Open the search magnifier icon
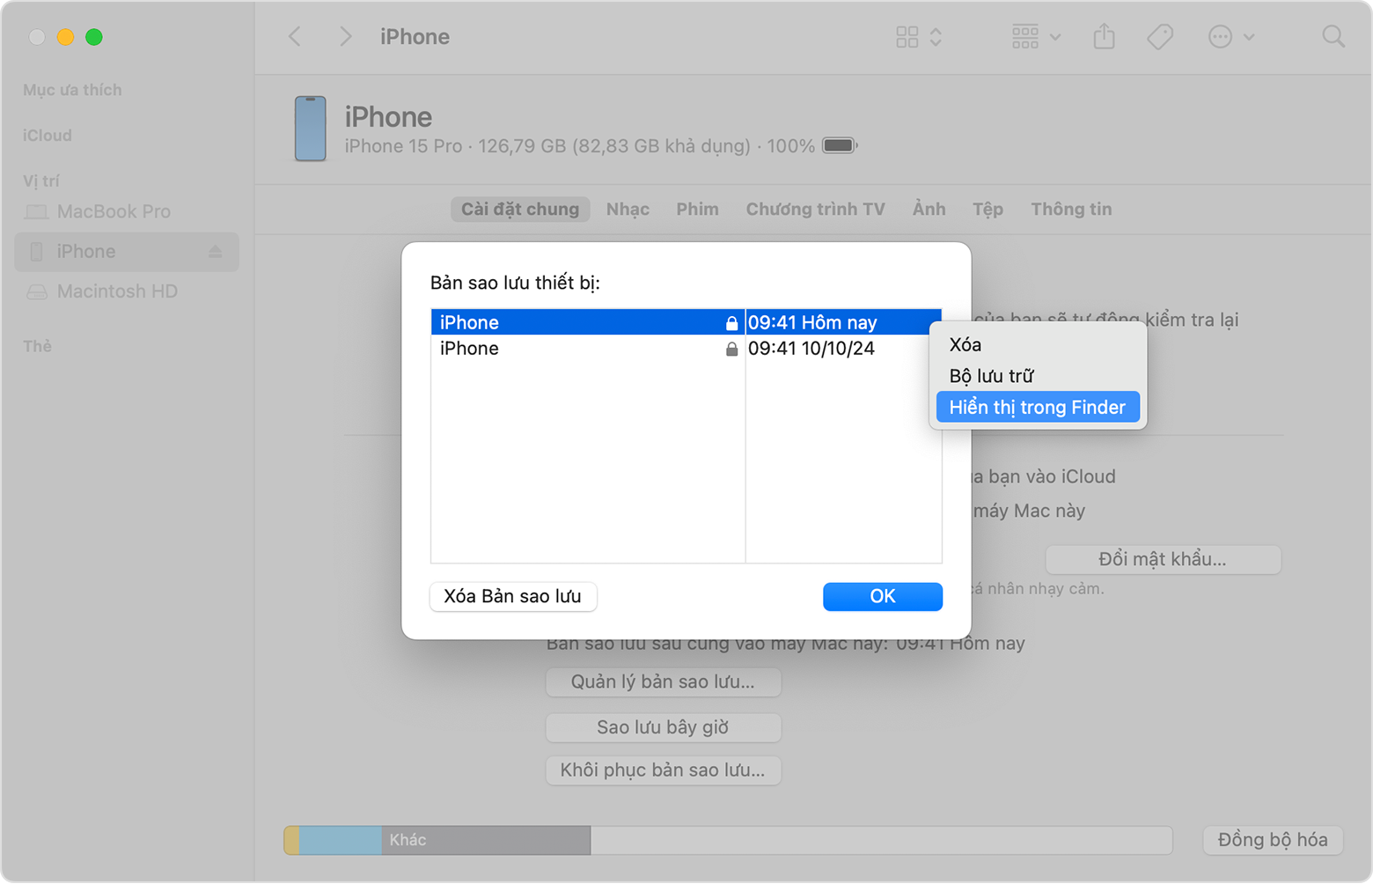This screenshot has height=884, width=1373. [1333, 37]
